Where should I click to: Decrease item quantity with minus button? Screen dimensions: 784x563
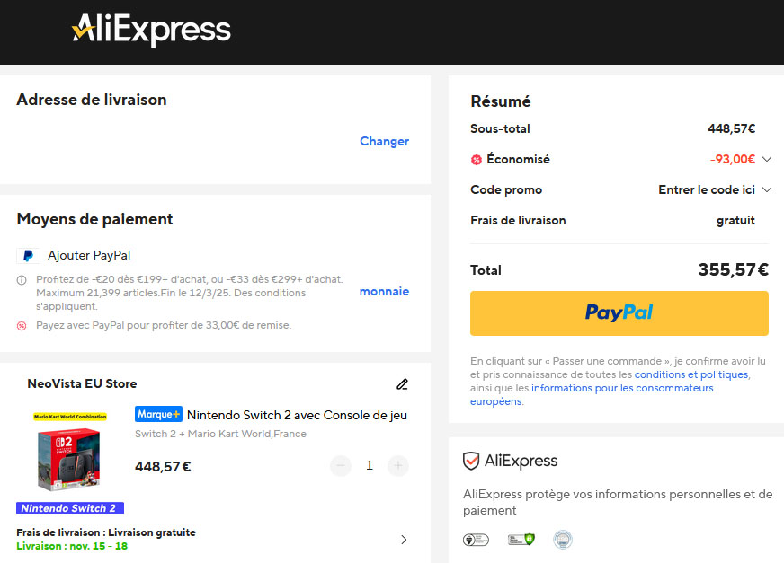(340, 466)
